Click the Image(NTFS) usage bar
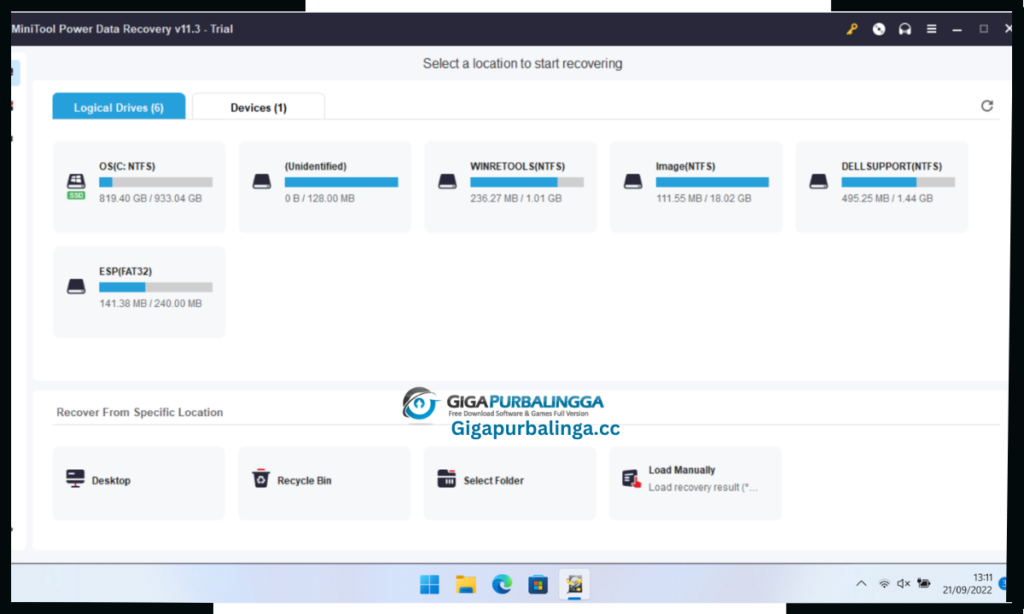1024x614 pixels. [x=713, y=182]
